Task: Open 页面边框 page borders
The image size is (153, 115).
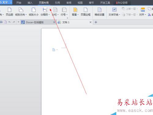Action: tap(86, 12)
